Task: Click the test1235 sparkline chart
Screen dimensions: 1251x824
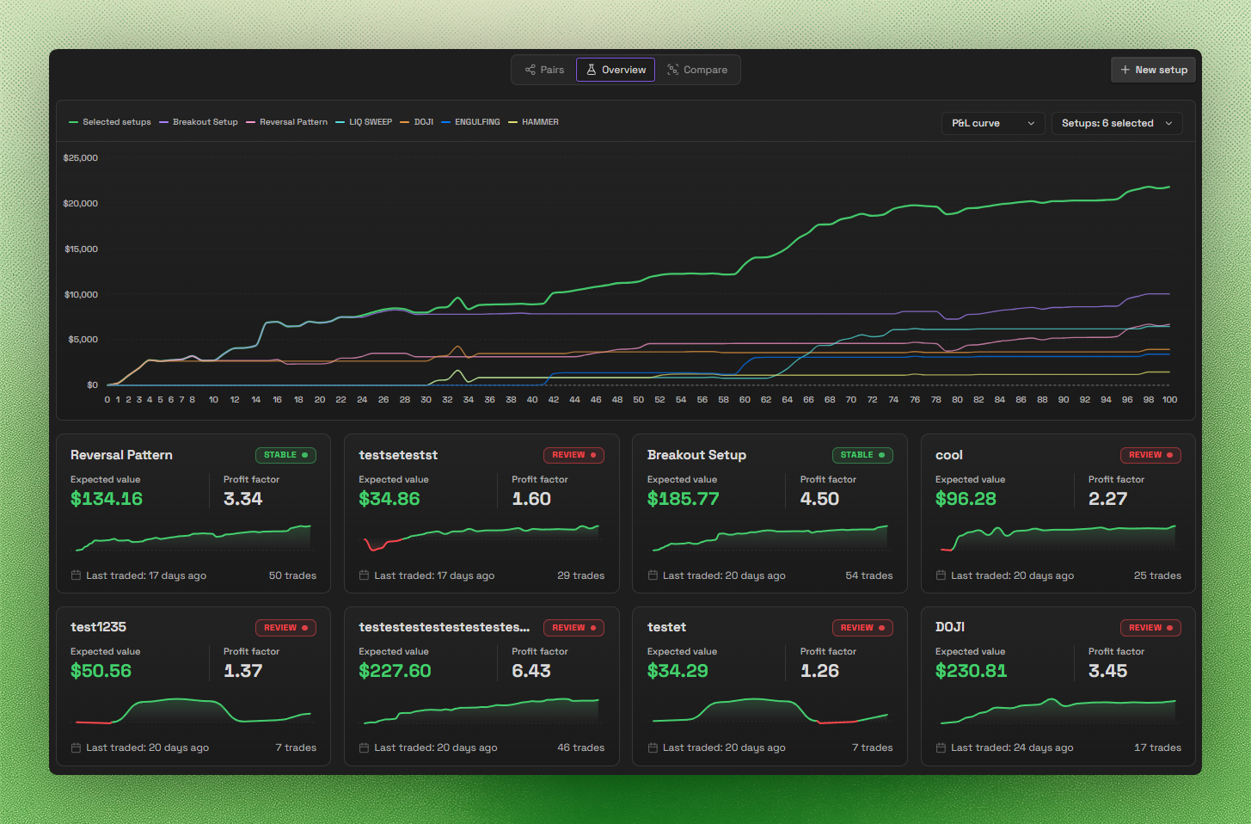Action: click(193, 710)
